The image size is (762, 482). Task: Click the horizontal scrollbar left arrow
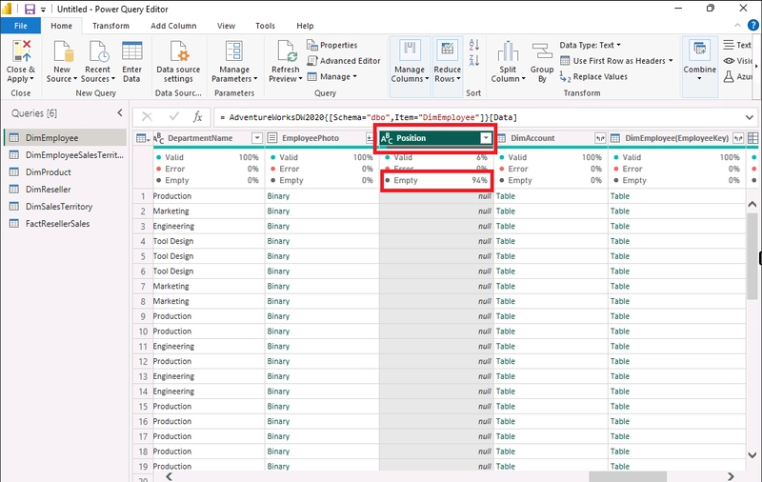pos(170,476)
